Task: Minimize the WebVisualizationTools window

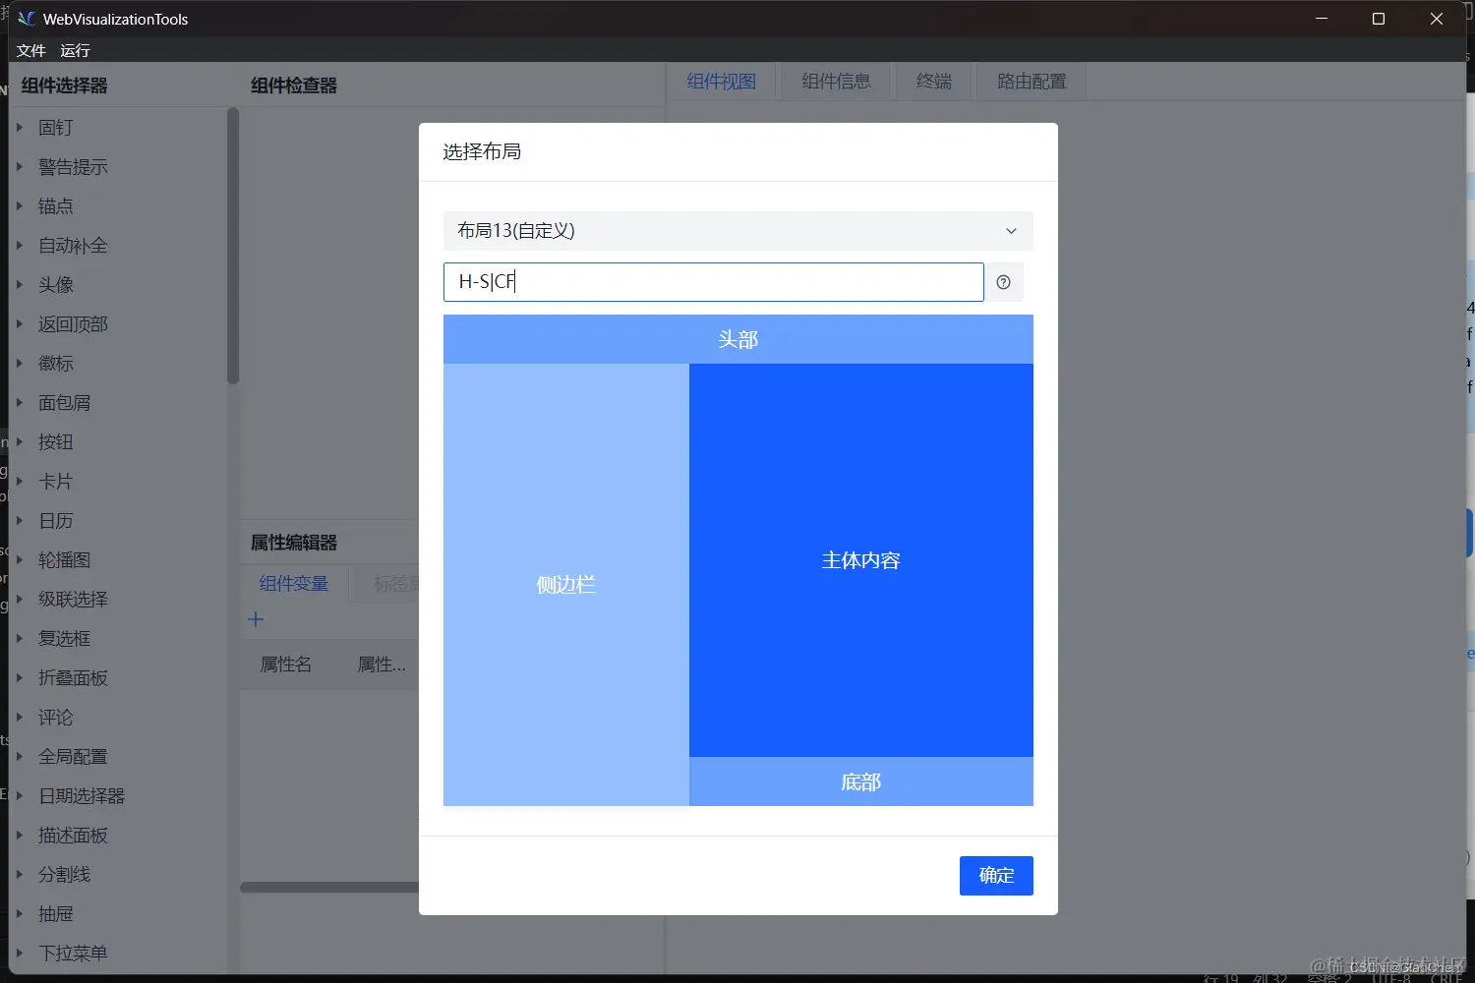Action: tap(1322, 19)
